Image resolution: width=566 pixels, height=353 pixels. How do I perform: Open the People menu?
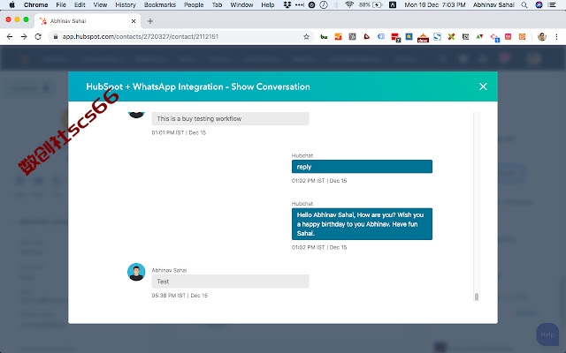tap(194, 4)
